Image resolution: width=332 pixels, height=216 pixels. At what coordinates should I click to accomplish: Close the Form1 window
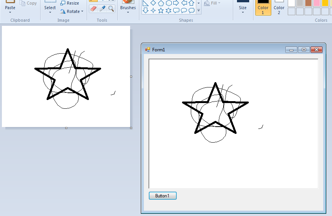coord(316,50)
